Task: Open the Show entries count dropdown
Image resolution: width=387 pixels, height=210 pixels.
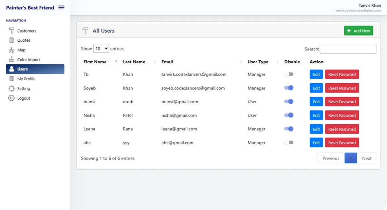Action: tap(101, 48)
